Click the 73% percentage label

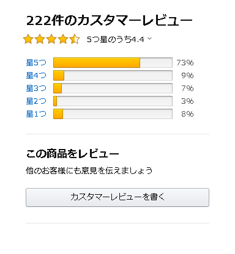click(x=185, y=62)
